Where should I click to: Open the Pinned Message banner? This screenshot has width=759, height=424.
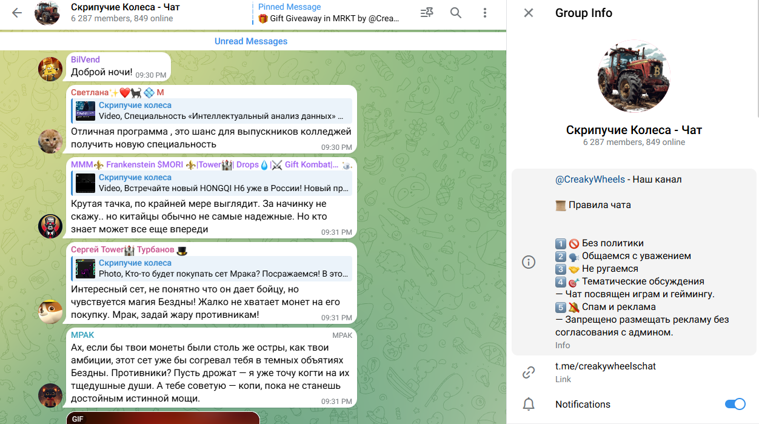click(x=329, y=13)
